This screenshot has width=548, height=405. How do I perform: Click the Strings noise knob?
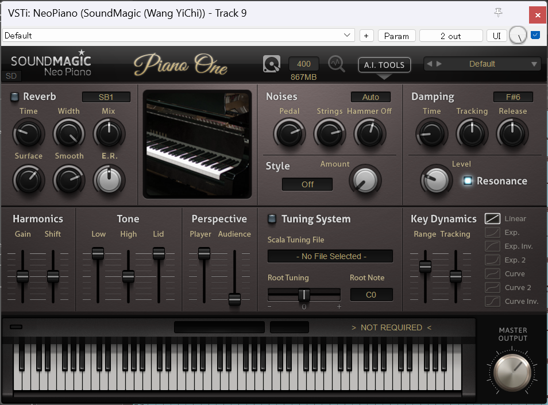tap(330, 133)
